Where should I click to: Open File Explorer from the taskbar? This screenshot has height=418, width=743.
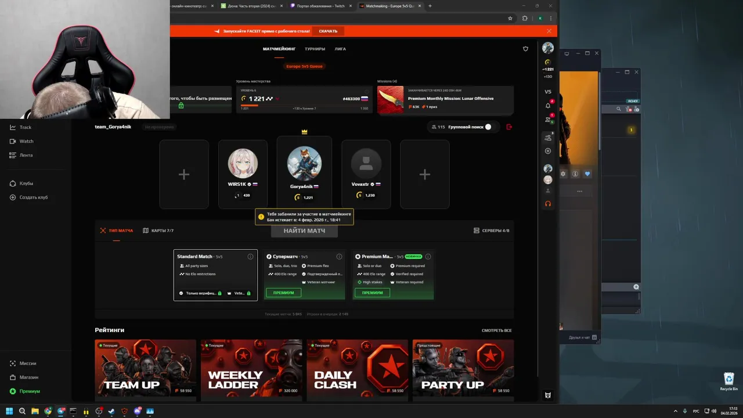tap(35, 411)
